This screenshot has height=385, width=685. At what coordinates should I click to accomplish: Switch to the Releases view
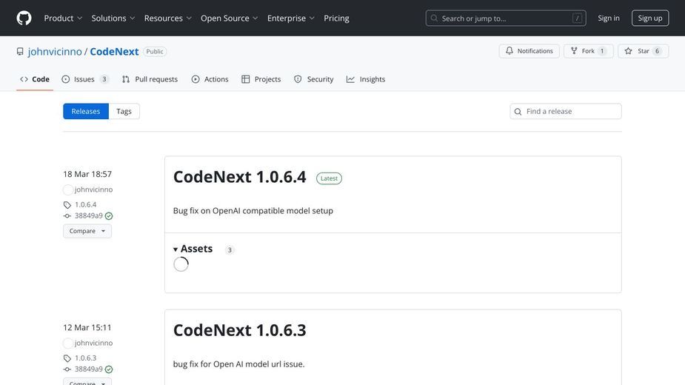coord(86,111)
